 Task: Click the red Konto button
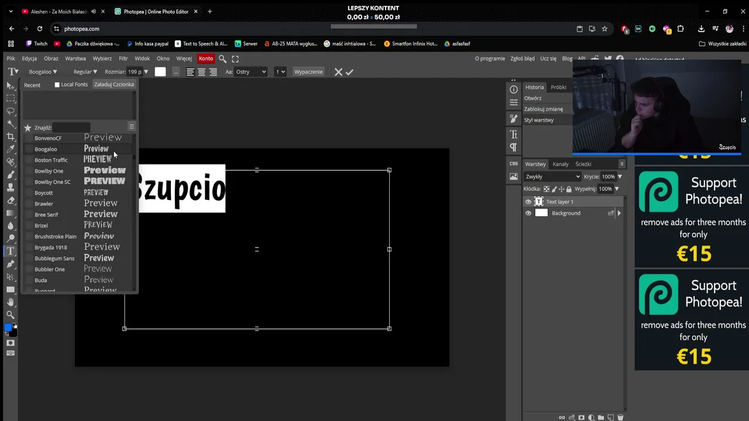[x=206, y=58]
